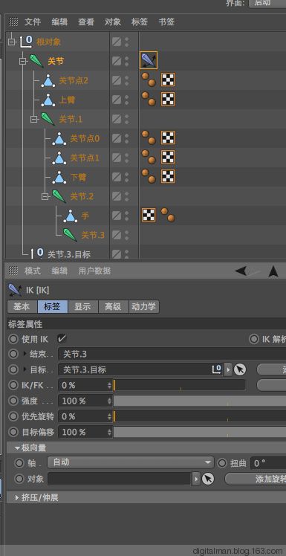Open the 轴 dropdown set to 自动
The width and height of the screenshot is (286, 556).
[x=131, y=462]
